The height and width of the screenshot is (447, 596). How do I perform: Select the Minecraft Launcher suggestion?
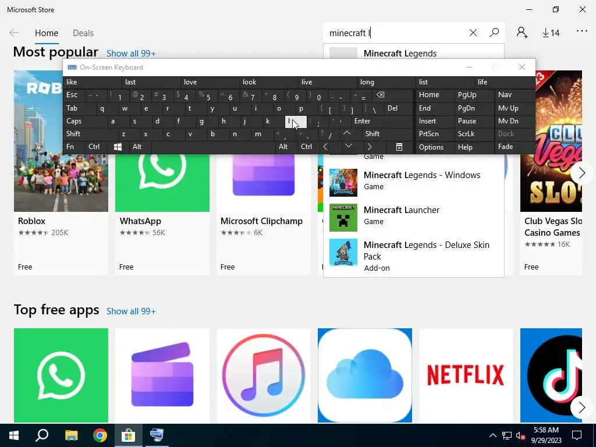click(414, 217)
